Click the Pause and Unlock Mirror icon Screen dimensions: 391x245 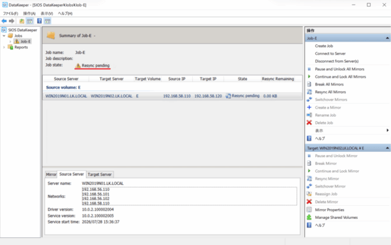[x=309, y=156]
